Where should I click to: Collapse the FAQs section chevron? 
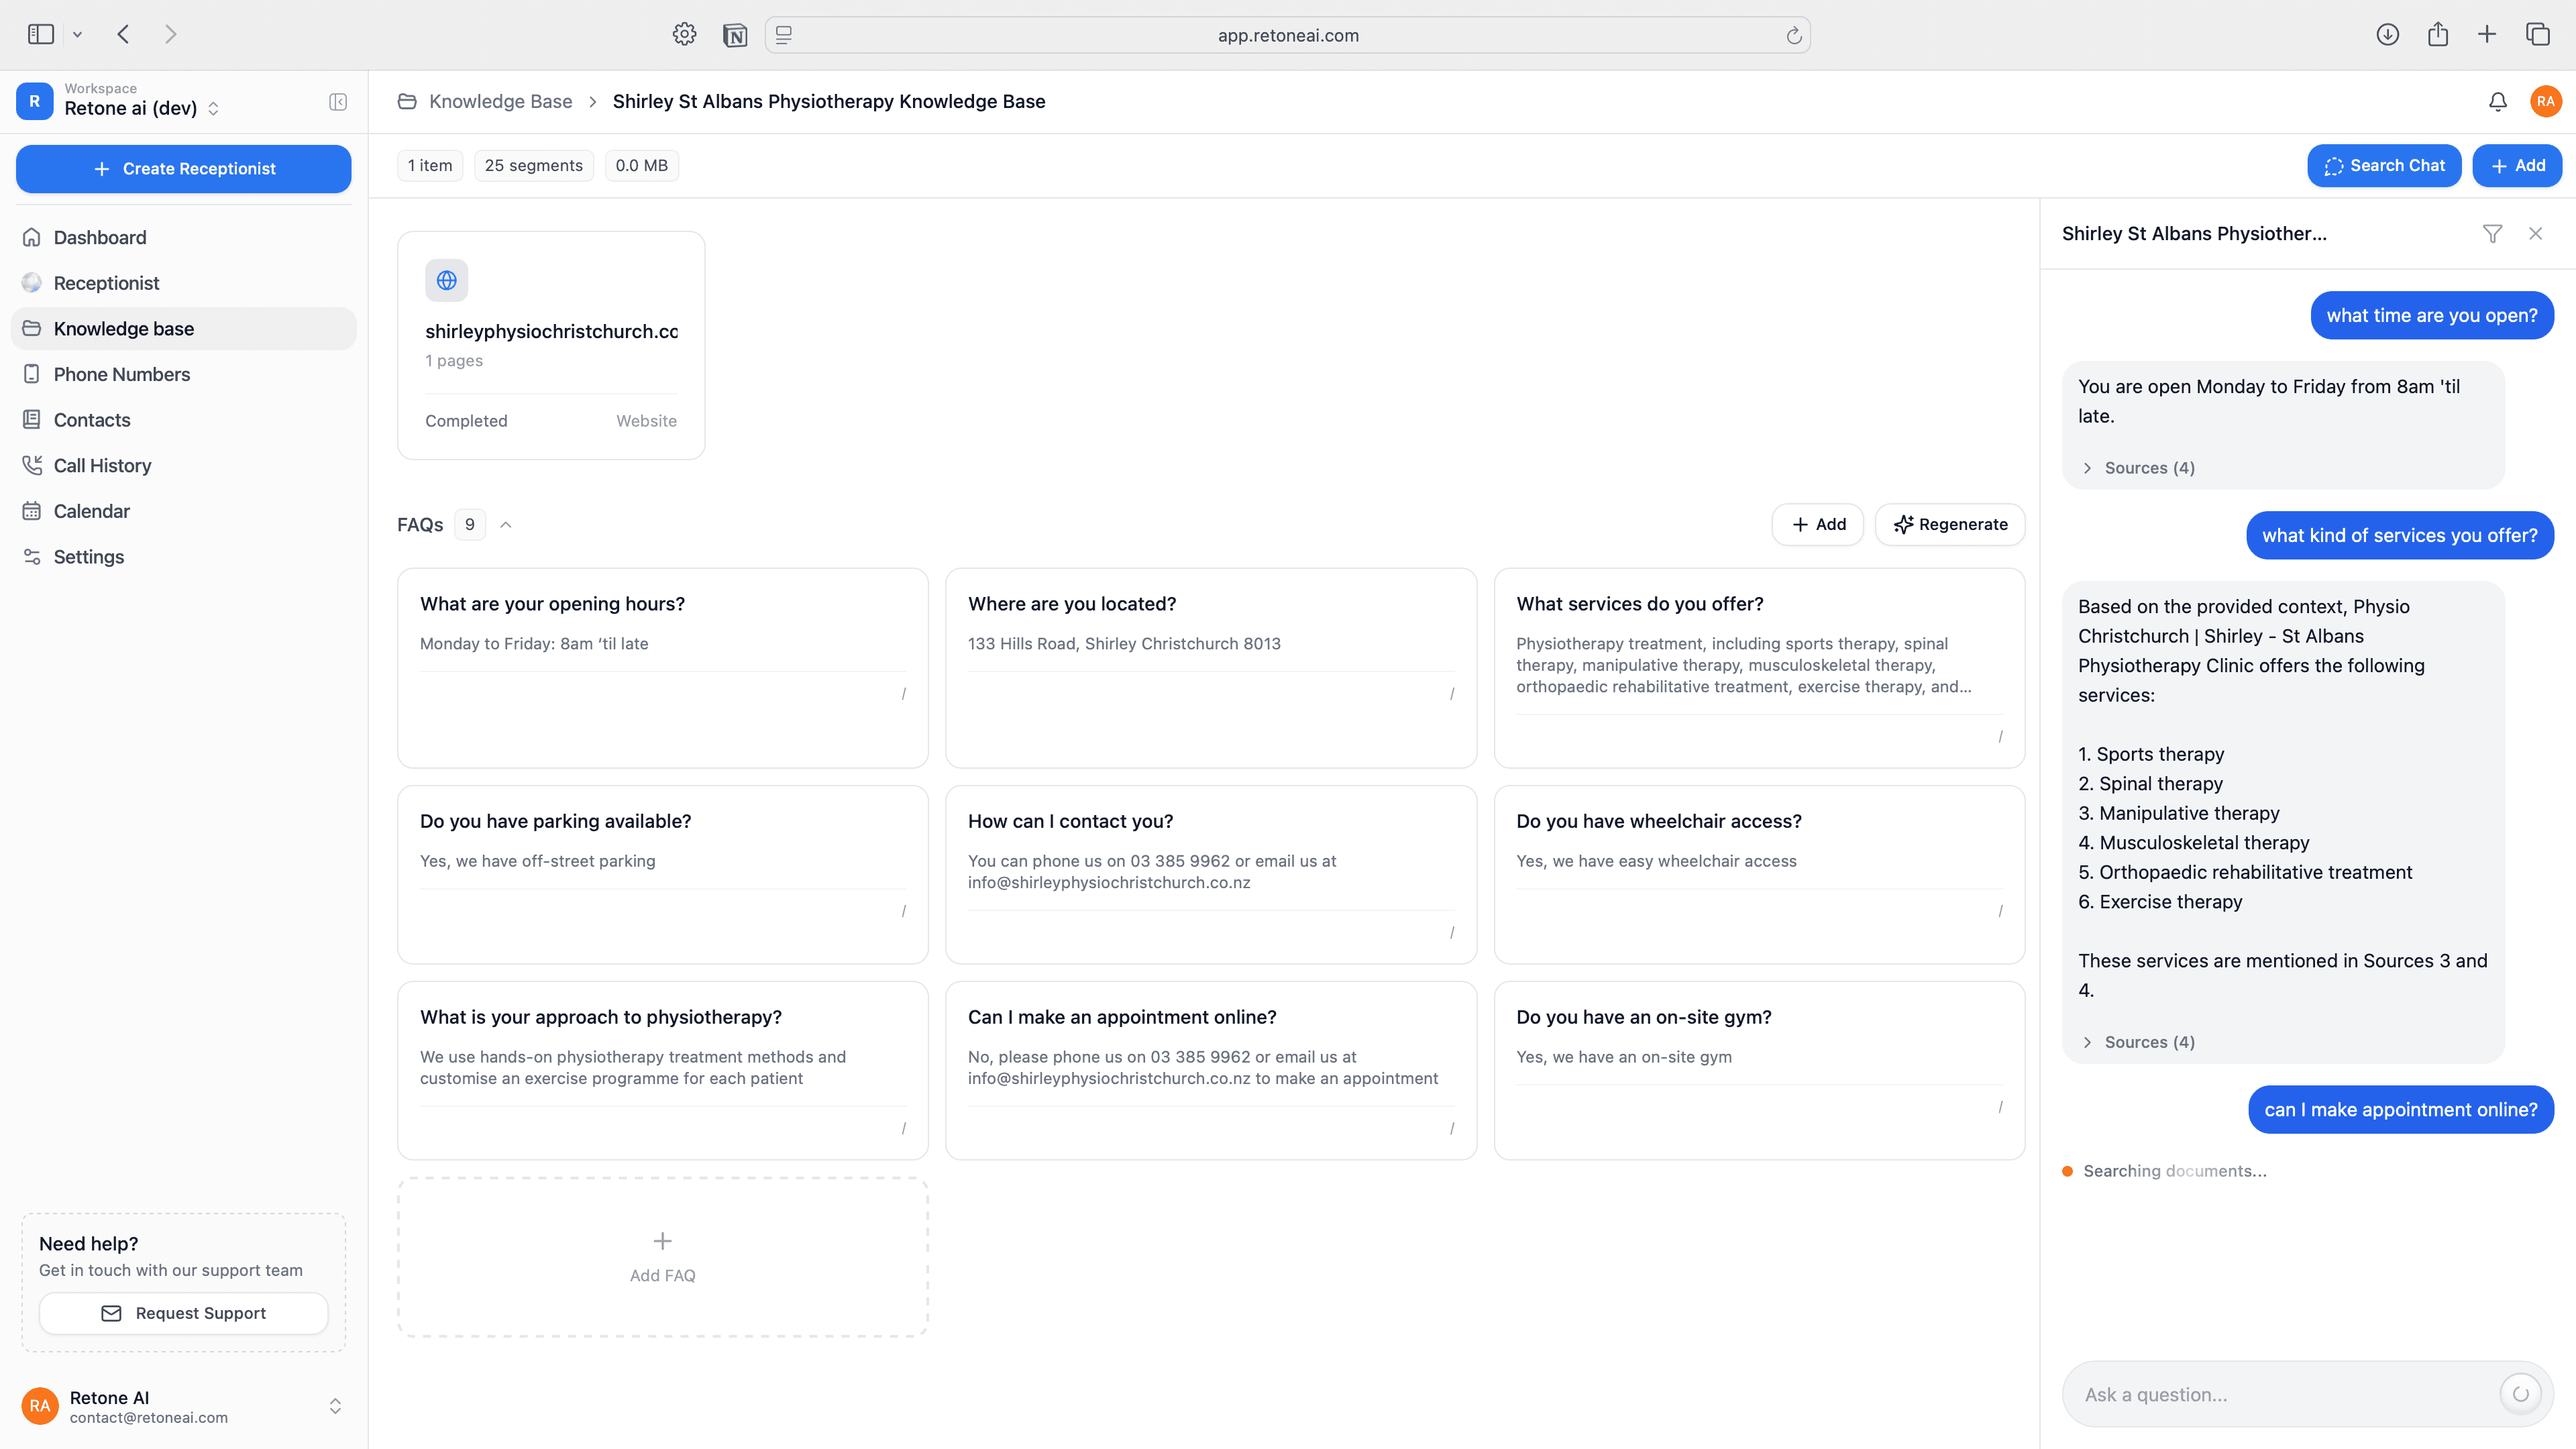tap(506, 524)
